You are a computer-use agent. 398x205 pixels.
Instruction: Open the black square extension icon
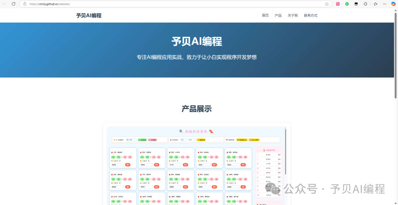(x=356, y=4)
